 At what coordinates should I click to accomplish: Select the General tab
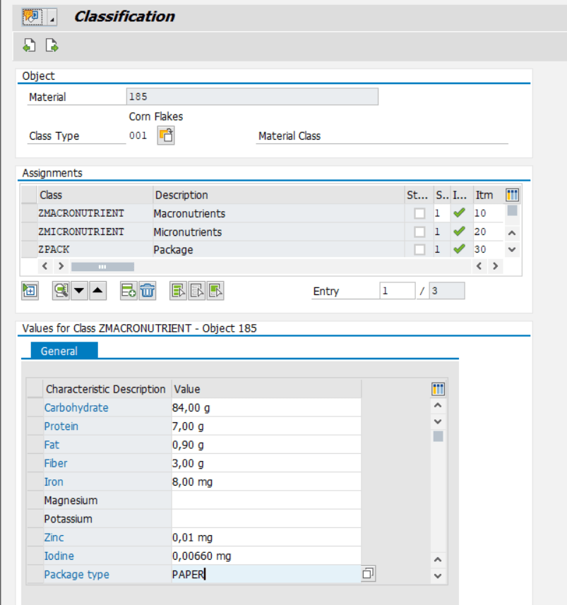point(60,351)
